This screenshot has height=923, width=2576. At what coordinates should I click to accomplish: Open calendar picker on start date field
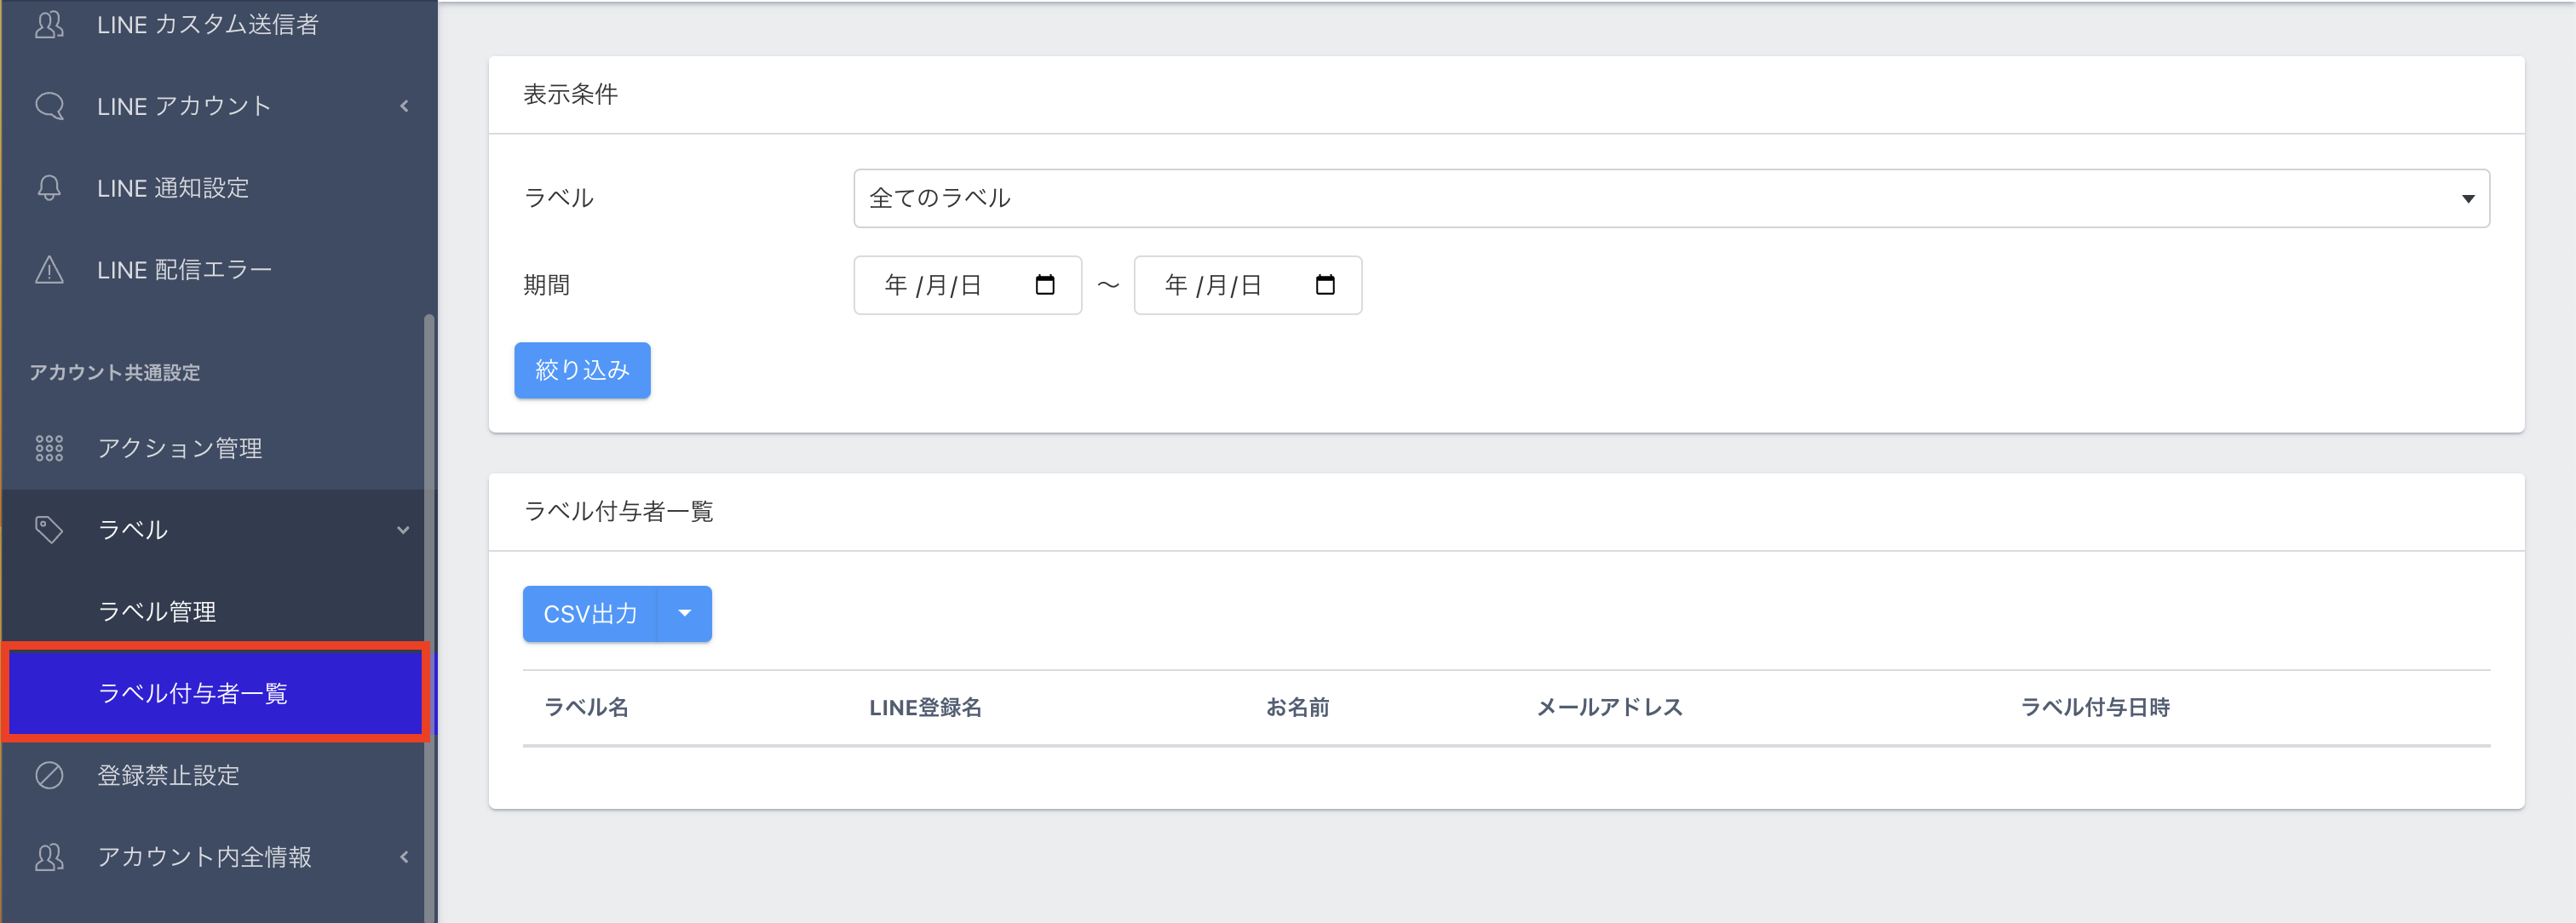(1045, 285)
